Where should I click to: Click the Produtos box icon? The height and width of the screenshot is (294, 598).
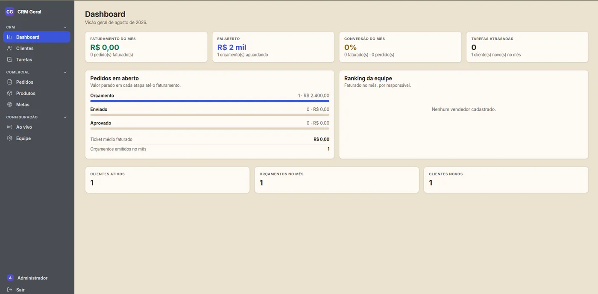[x=10, y=93]
